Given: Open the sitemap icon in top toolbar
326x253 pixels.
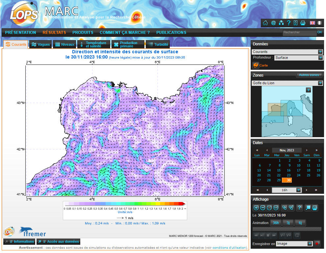Looking at the screenshot, I should [281, 23].
